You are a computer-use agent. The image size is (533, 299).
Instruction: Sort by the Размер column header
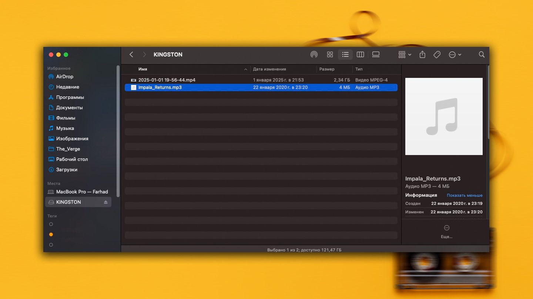[x=327, y=69]
